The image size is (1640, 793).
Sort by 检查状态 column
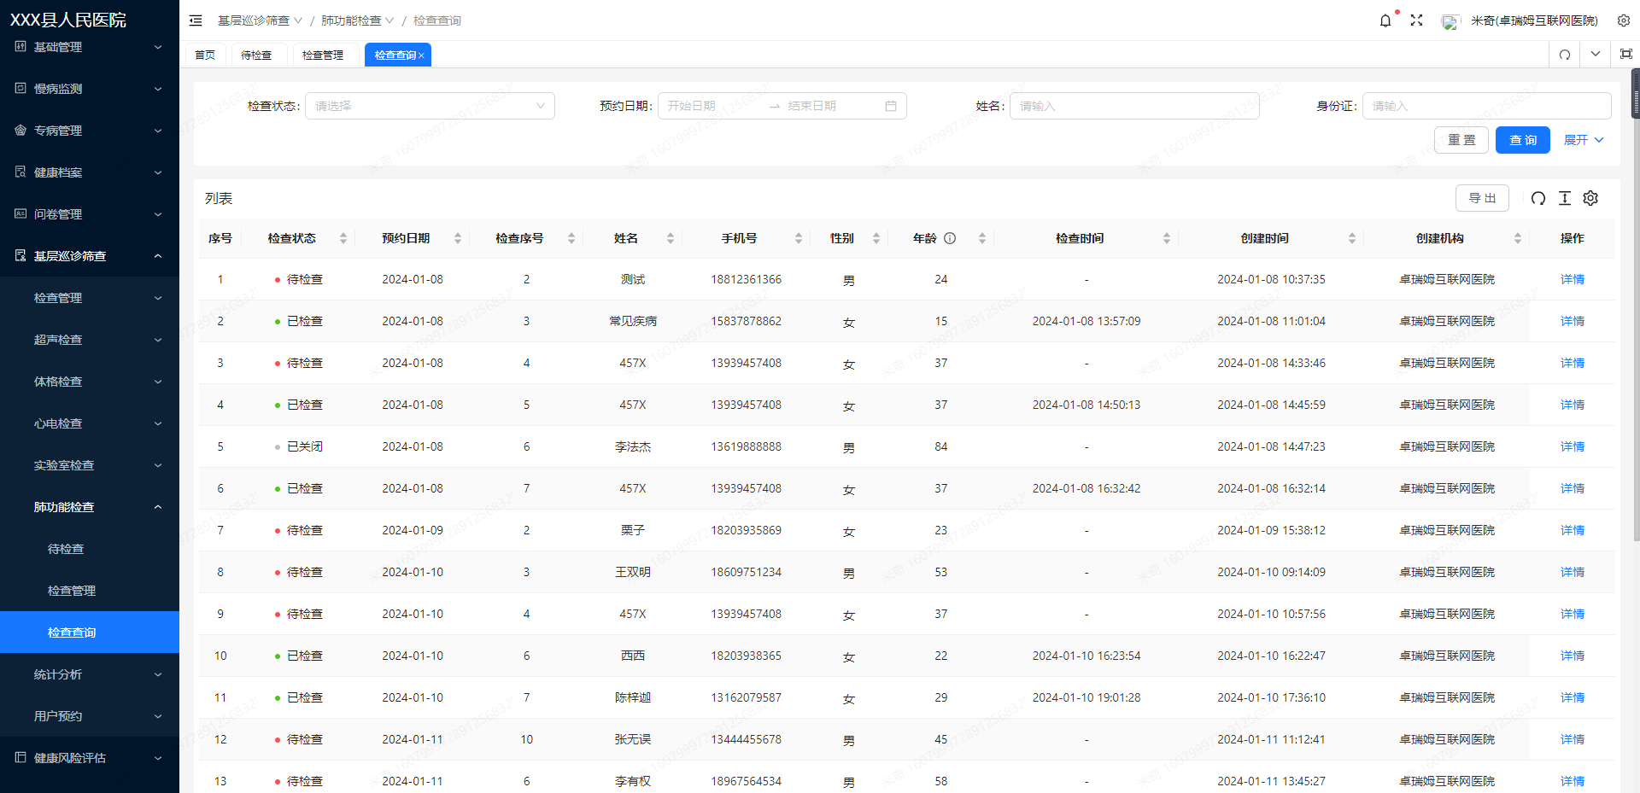click(x=343, y=238)
